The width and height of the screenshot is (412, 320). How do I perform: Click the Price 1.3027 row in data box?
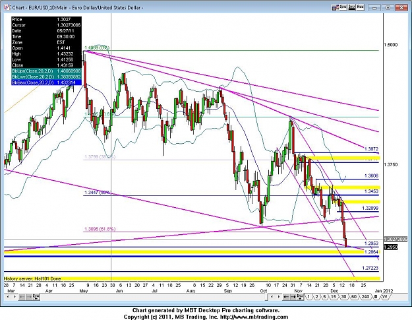pos(46,19)
